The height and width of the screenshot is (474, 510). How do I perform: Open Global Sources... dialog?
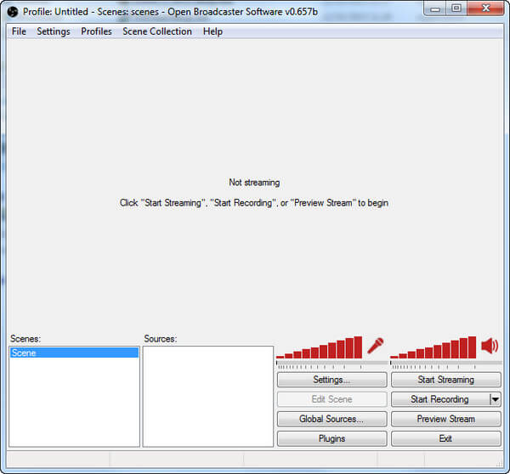click(332, 419)
